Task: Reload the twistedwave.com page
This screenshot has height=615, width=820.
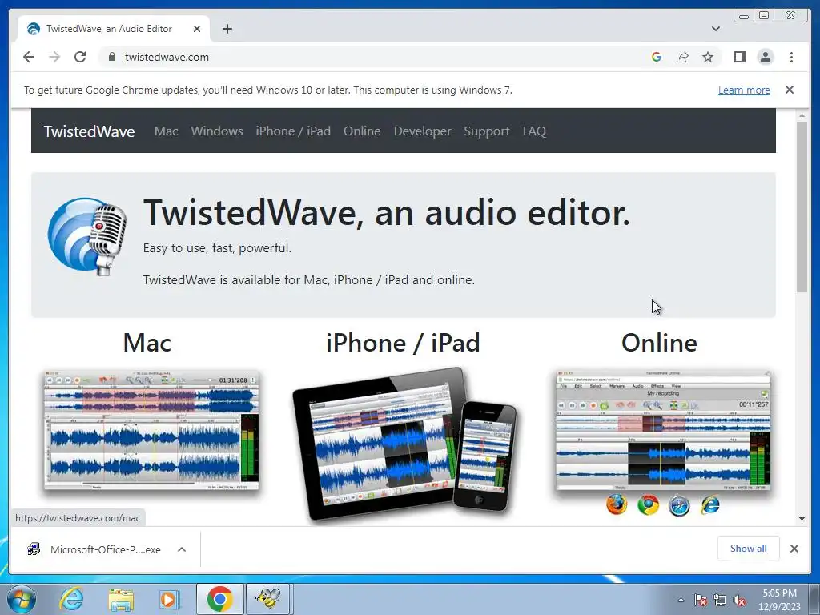Action: pyautogui.click(x=80, y=57)
